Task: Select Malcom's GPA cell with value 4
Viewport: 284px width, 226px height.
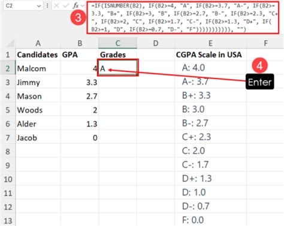Action: (x=80, y=68)
